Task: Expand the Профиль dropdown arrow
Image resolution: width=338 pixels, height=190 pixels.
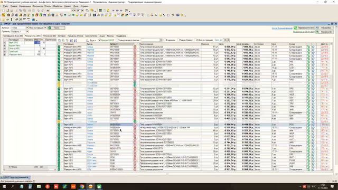Action: tap(27, 32)
